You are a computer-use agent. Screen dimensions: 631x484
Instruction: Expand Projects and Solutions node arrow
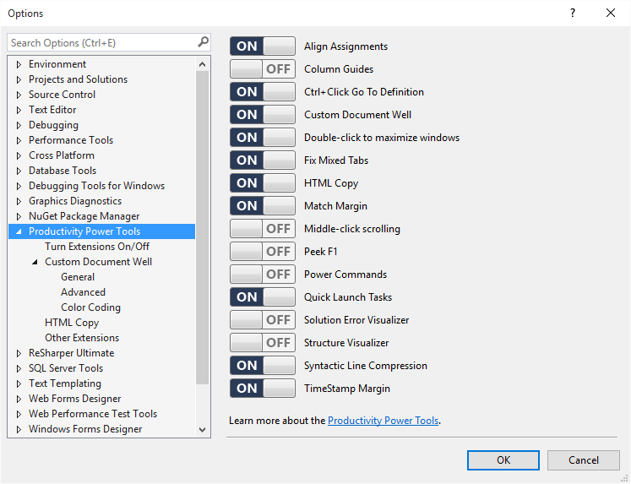coord(19,79)
